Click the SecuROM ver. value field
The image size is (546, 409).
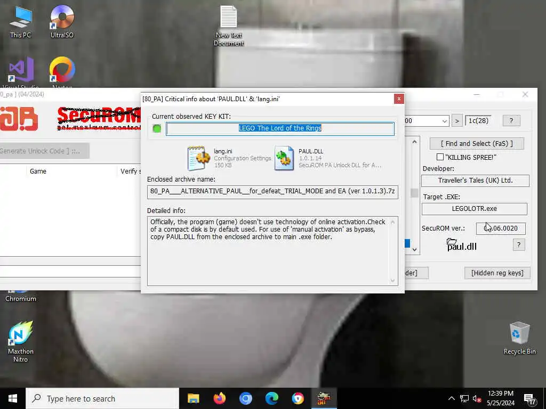[501, 228]
